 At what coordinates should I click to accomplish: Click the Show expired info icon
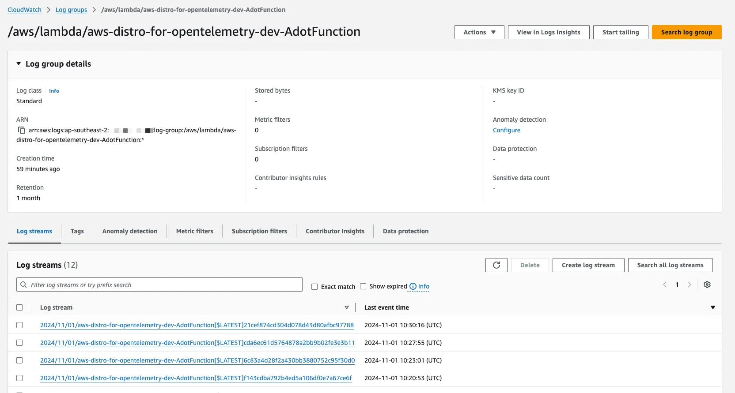click(x=413, y=286)
